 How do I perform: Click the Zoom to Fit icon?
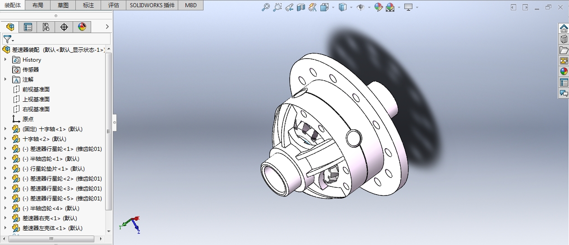(266, 7)
